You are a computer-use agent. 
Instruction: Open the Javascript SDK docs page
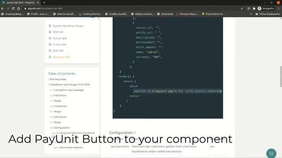coord(62,57)
